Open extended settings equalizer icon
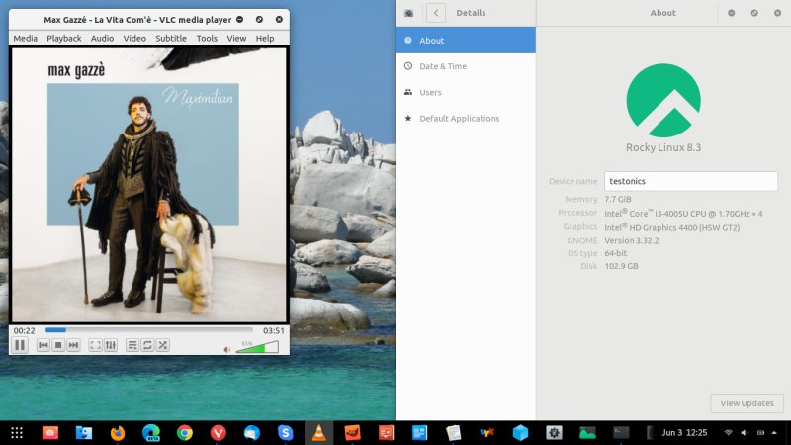Image resolution: width=791 pixels, height=445 pixels. 111,345
